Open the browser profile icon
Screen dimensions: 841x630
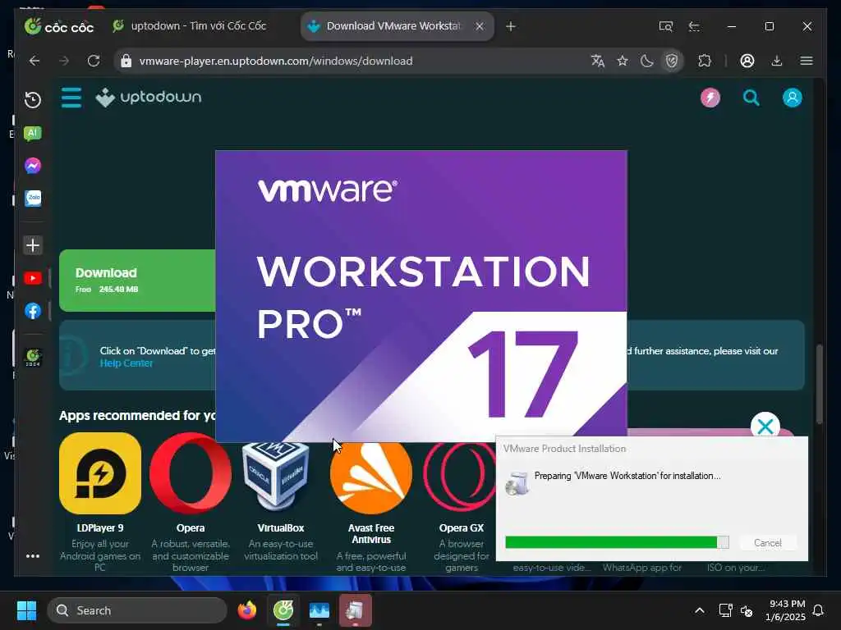pos(747,61)
